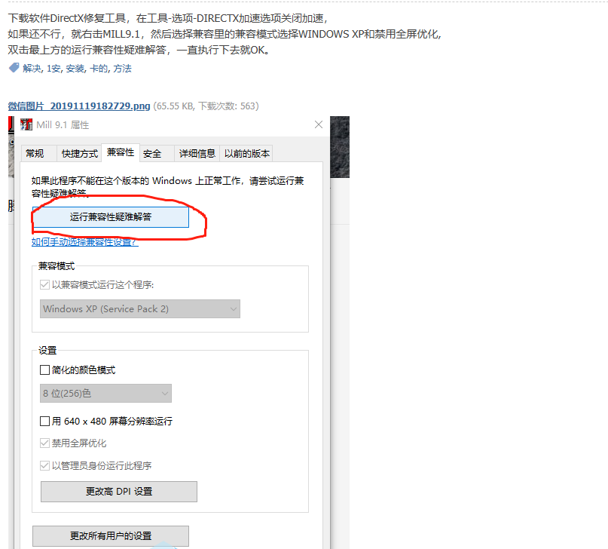Toggle 以兼容模式运行这个程序 checkbox
This screenshot has width=608, height=549.
pos(44,285)
